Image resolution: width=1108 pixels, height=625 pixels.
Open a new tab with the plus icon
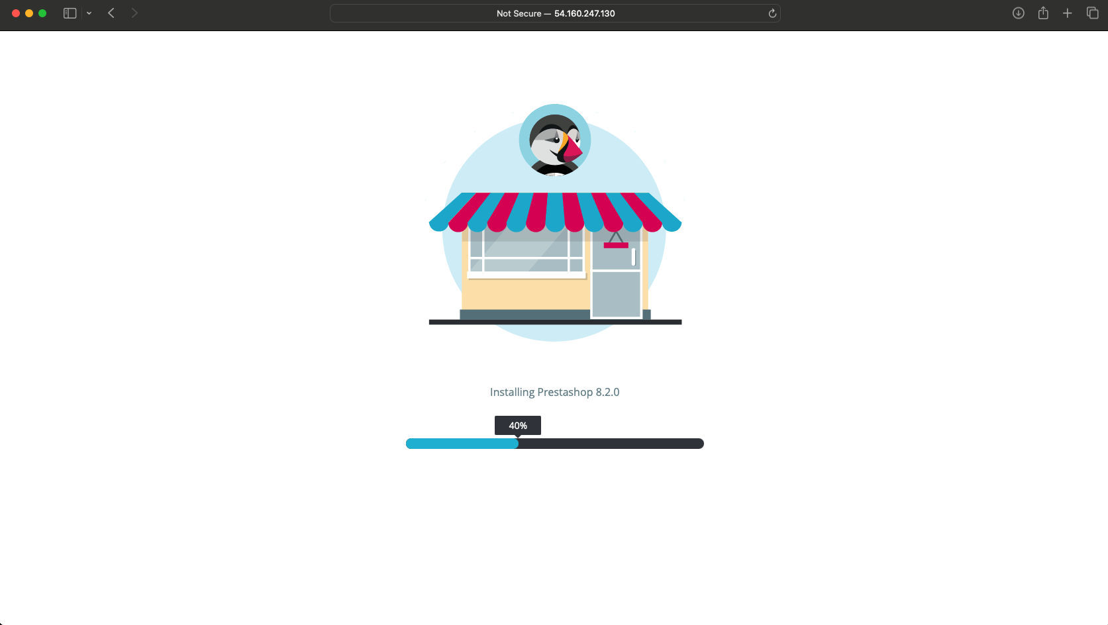pos(1068,13)
